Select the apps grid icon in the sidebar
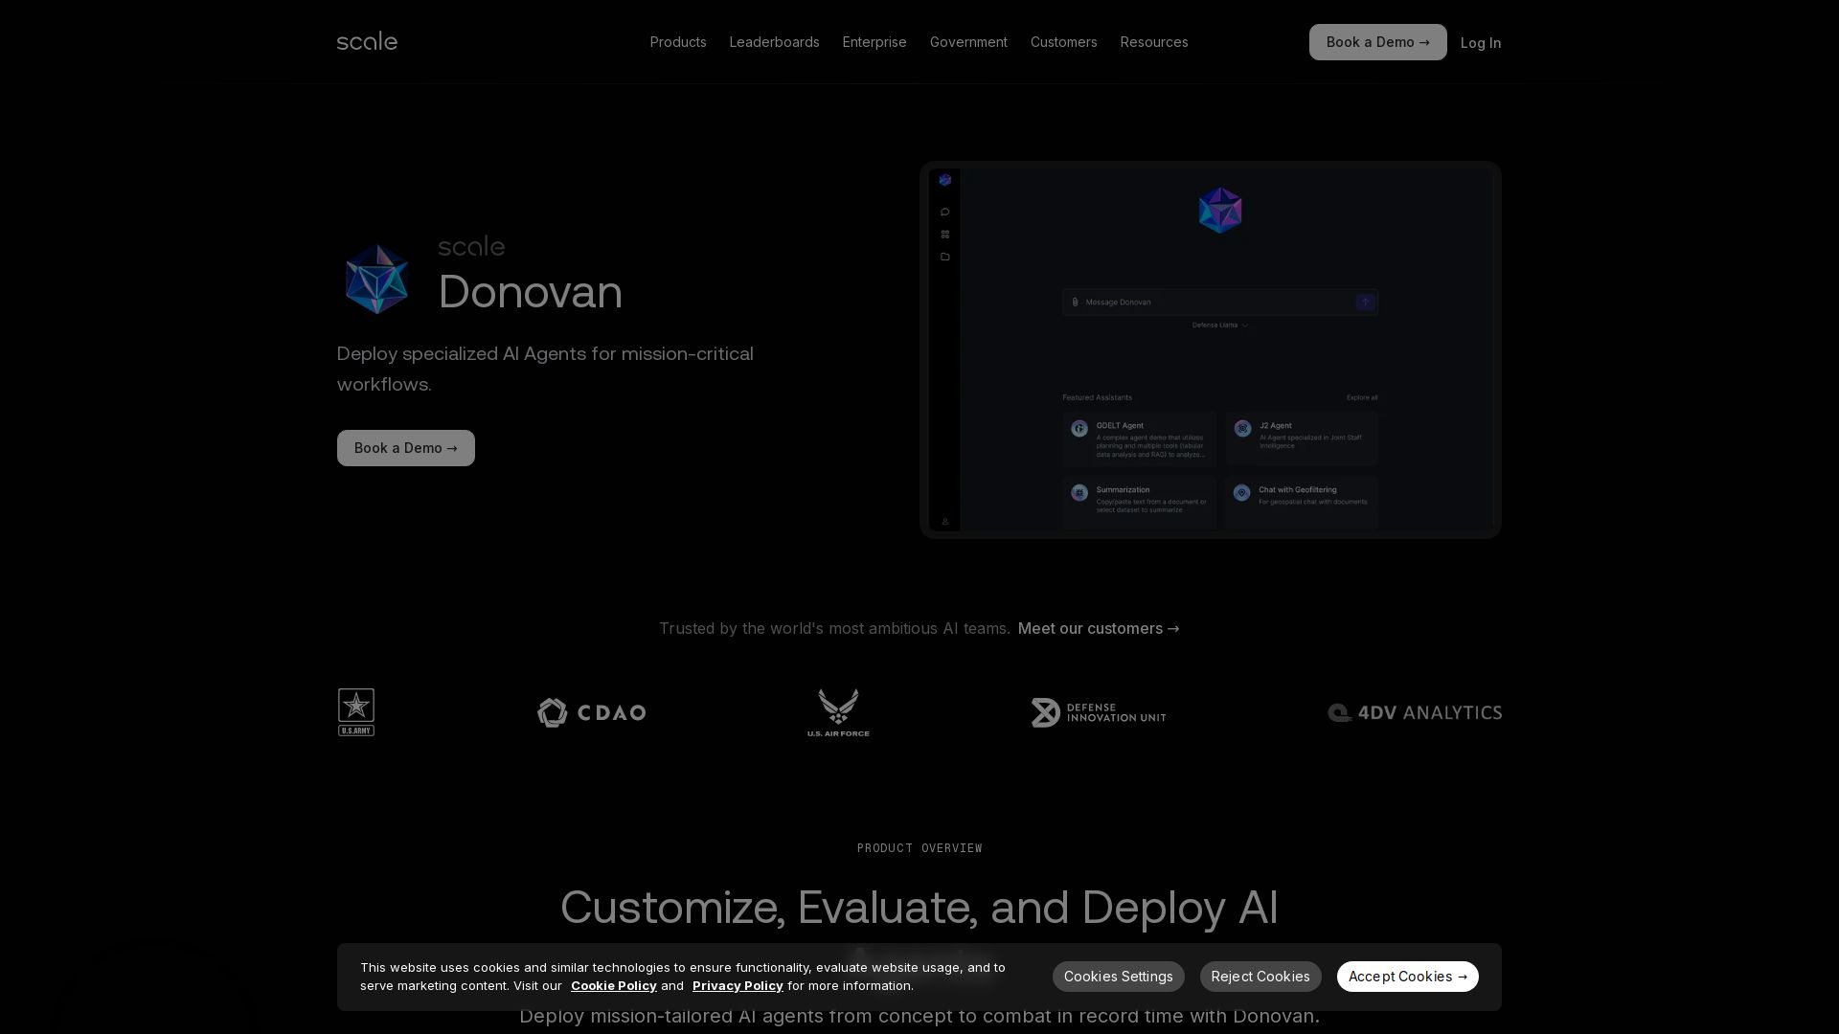 click(945, 234)
